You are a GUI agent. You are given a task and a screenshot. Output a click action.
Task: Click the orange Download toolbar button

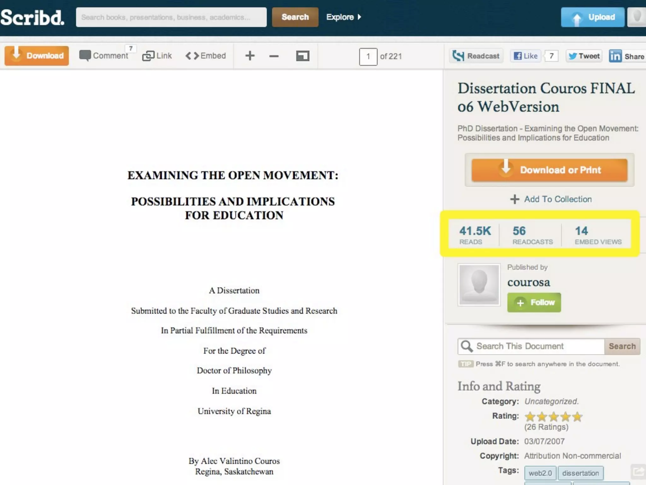tap(37, 56)
